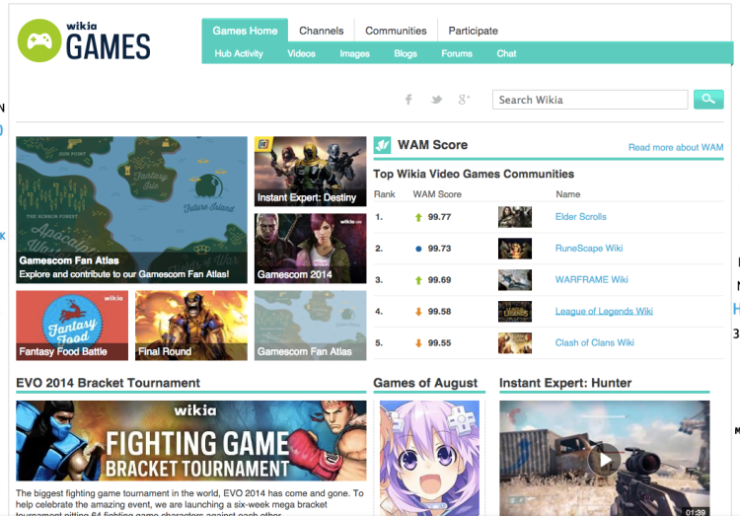Open the Chat submenu item
The image size is (740, 516).
(506, 53)
